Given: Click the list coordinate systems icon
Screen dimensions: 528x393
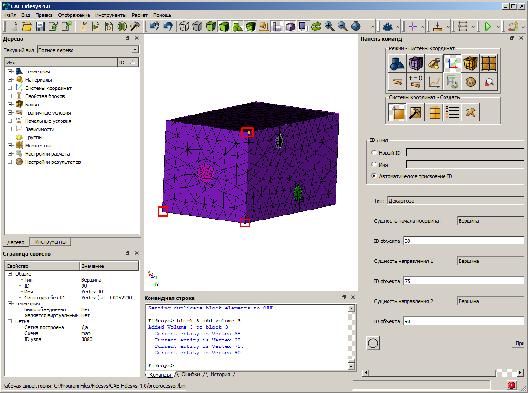Looking at the screenshot, I should point(452,112).
